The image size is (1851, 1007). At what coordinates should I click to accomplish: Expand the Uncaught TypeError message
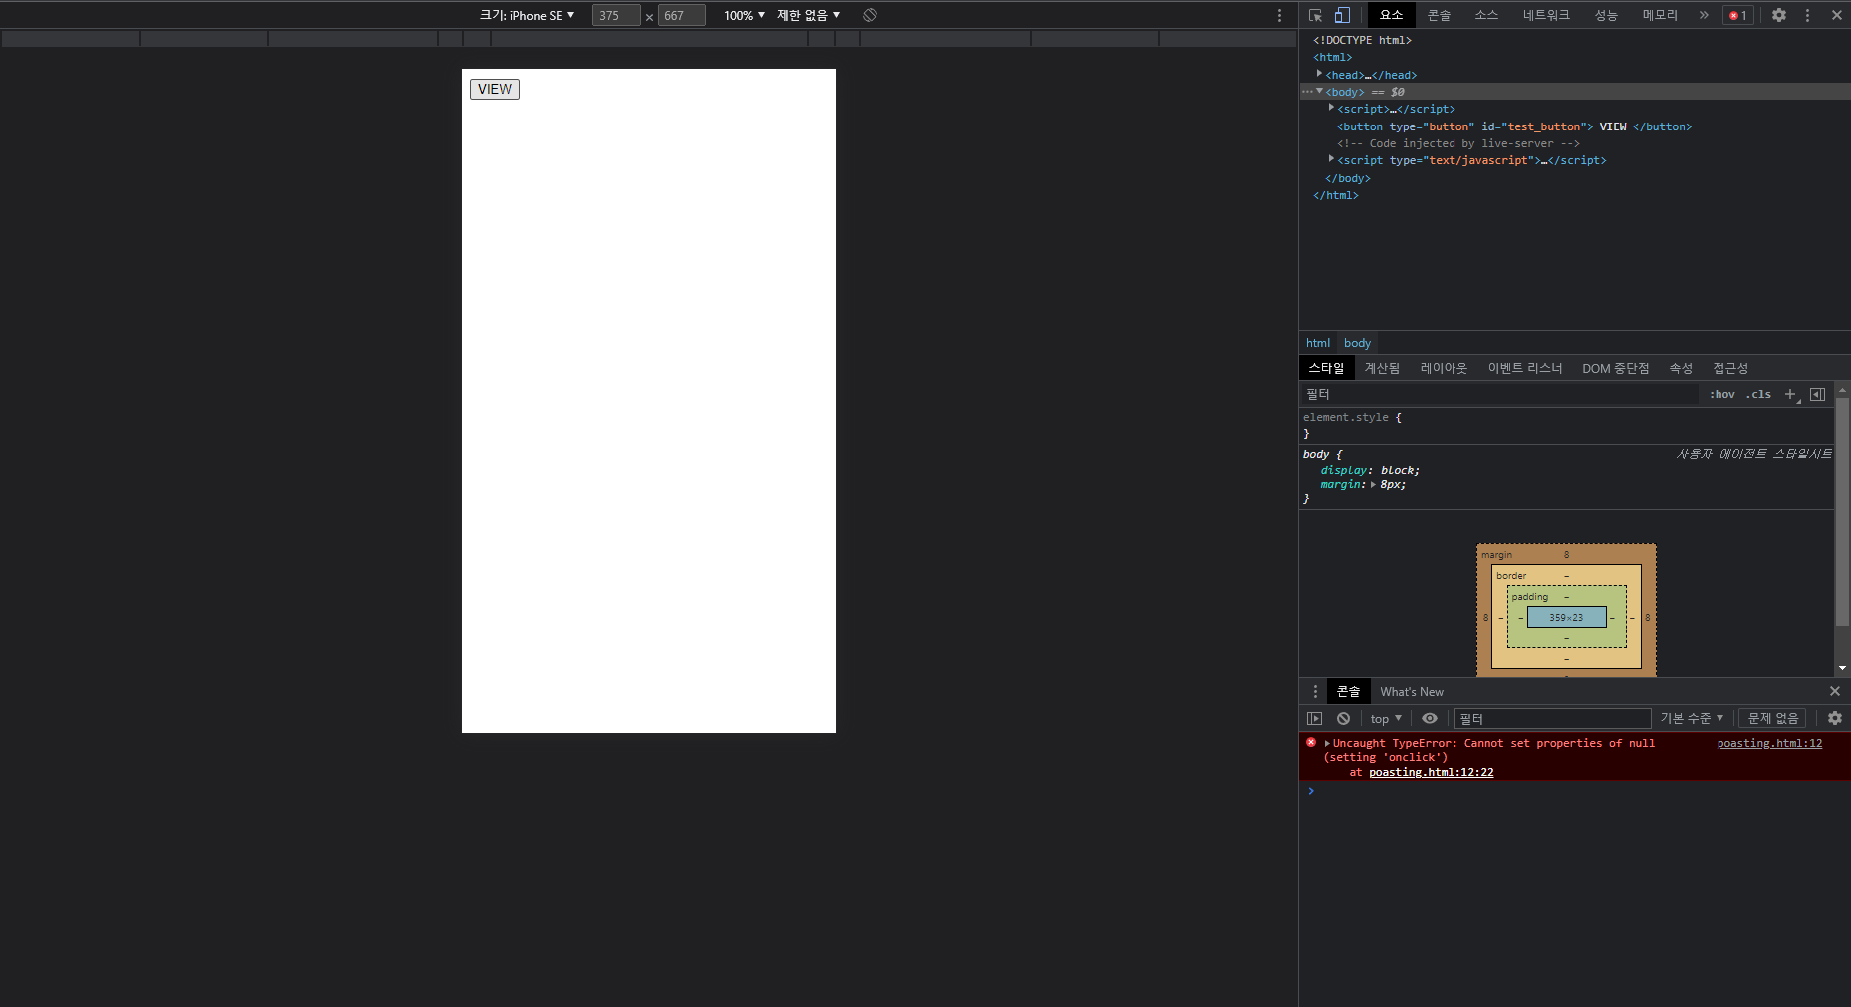[x=1327, y=743]
